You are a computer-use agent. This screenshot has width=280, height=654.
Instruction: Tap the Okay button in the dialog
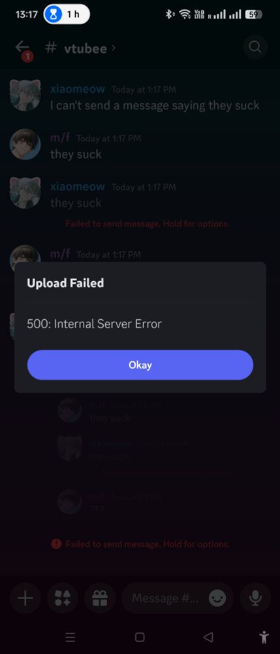[x=140, y=365]
